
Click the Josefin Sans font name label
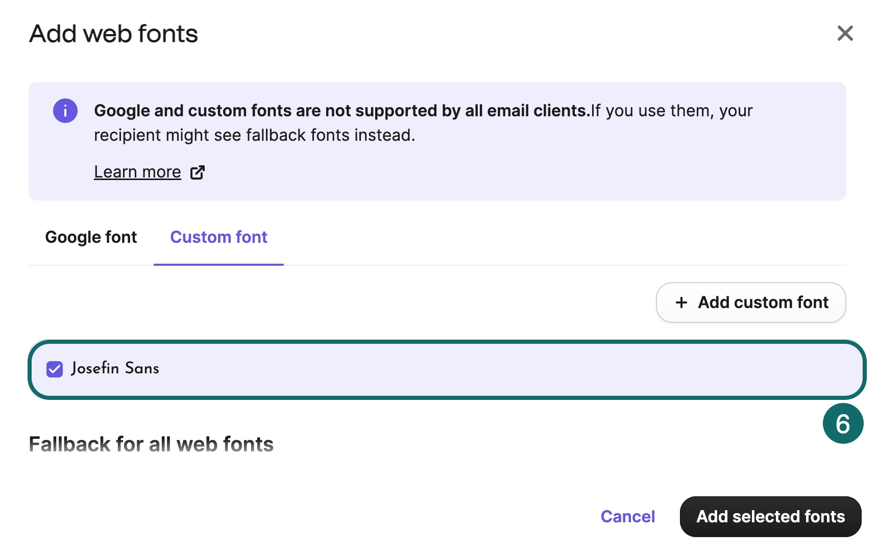coord(116,368)
